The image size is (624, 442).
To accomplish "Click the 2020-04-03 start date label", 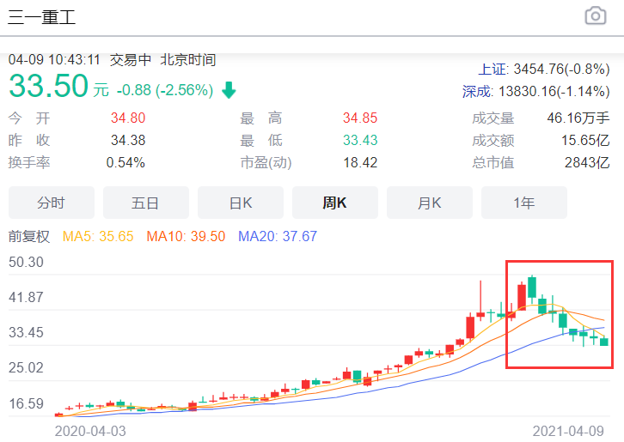I will click(x=90, y=431).
